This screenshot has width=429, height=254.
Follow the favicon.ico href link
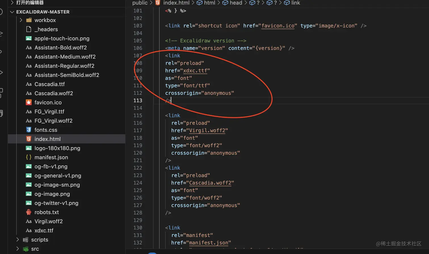pyautogui.click(x=278, y=26)
